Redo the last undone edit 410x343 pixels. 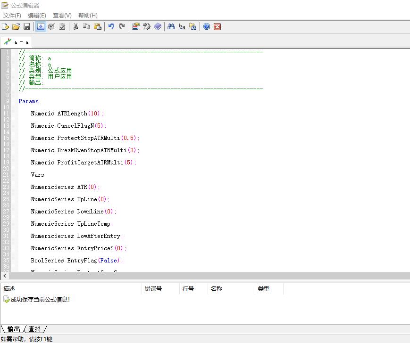[122, 27]
